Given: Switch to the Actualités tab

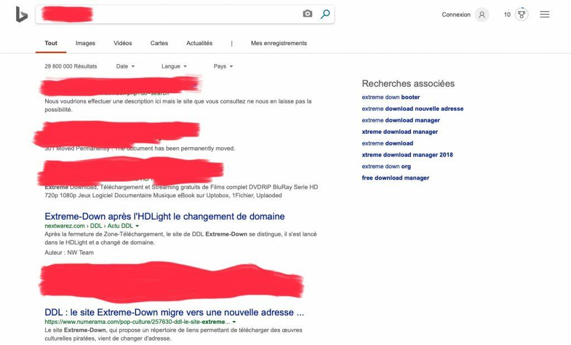Looking at the screenshot, I should click(x=199, y=43).
